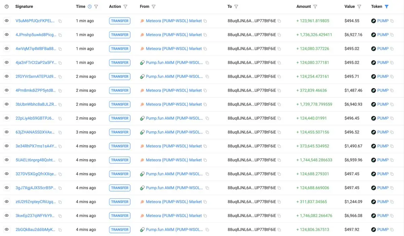
Task: Click Pump.fun pill icon in 63jZHANASSDXVAx row
Action: point(142,132)
